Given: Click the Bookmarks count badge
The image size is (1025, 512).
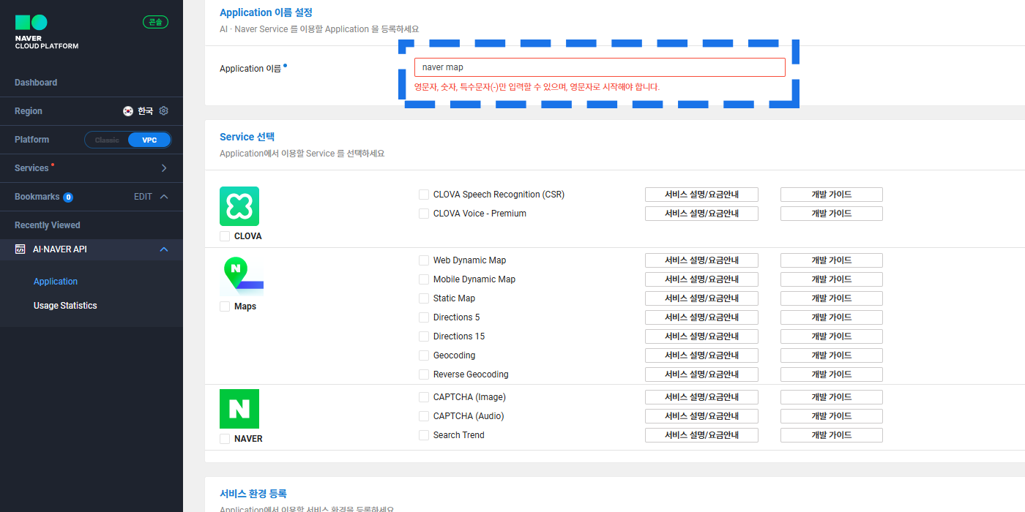Looking at the screenshot, I should (68, 197).
